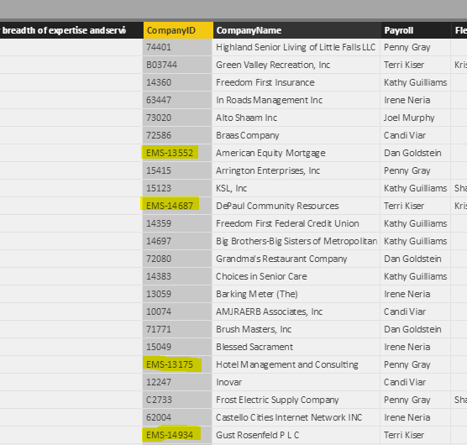Select the CompanyID column header
The width and height of the screenshot is (467, 445).
(x=178, y=30)
